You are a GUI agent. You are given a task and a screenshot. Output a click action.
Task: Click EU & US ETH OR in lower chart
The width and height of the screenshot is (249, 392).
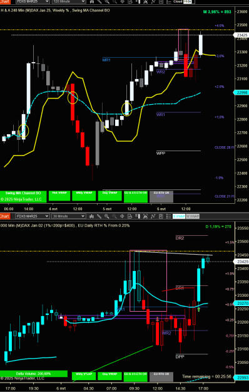(136, 376)
